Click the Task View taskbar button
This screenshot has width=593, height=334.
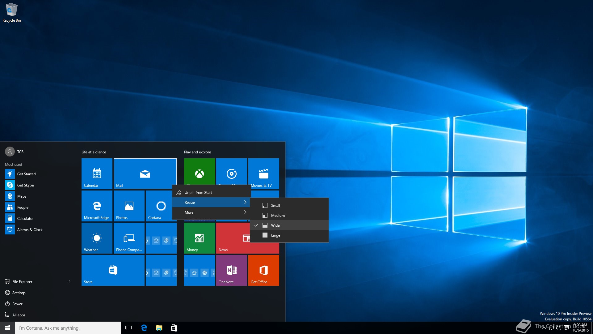point(128,328)
